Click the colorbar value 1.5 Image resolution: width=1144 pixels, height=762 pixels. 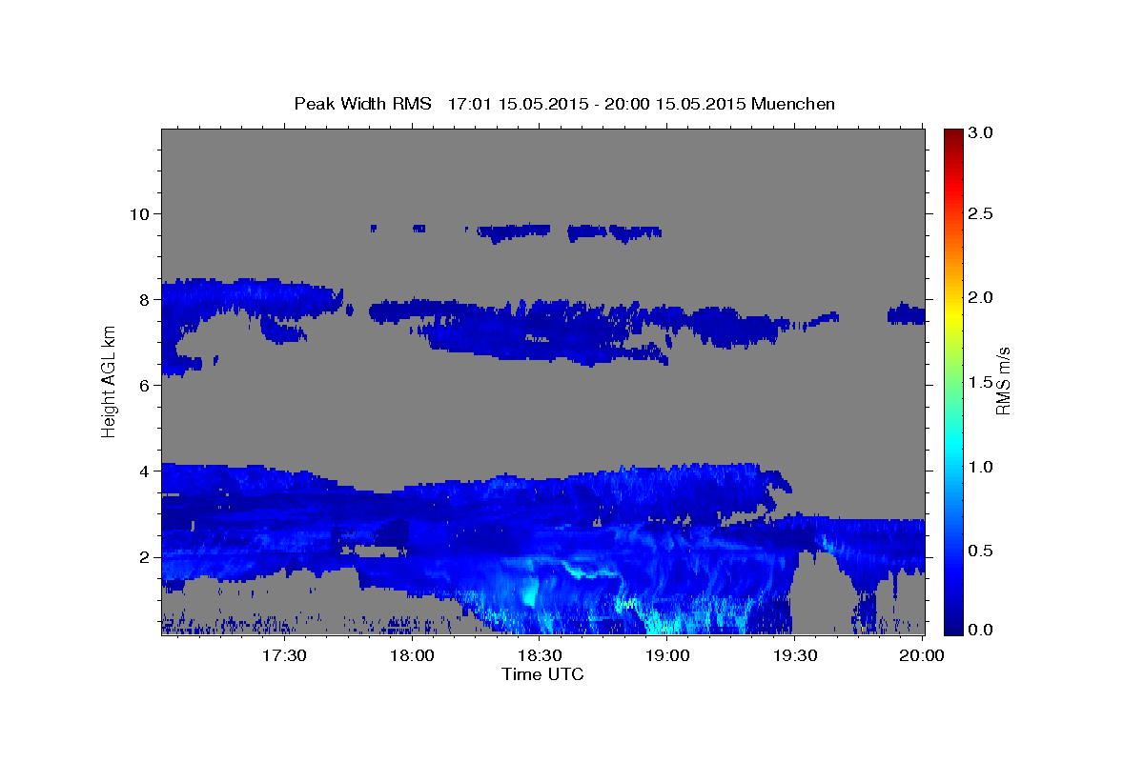coord(980,382)
